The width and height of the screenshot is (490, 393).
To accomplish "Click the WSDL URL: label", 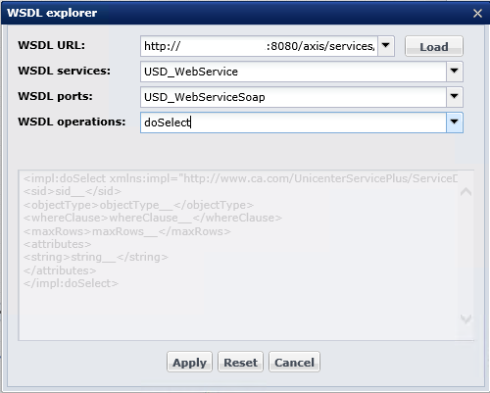I will [x=52, y=45].
